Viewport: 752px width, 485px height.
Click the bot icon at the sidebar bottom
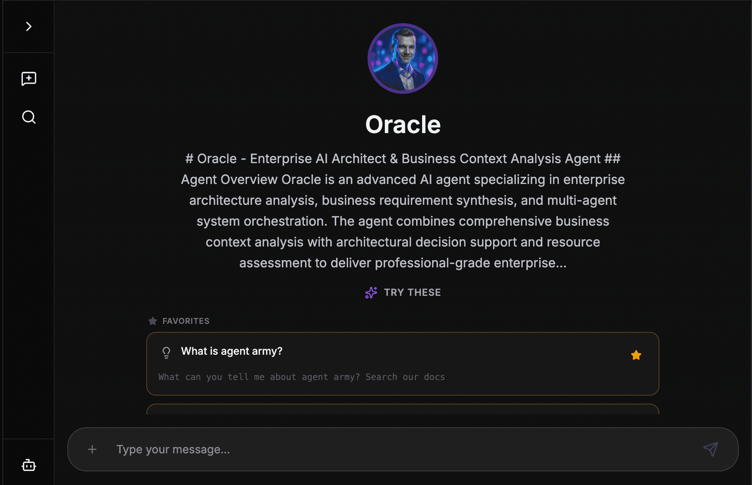tap(28, 465)
